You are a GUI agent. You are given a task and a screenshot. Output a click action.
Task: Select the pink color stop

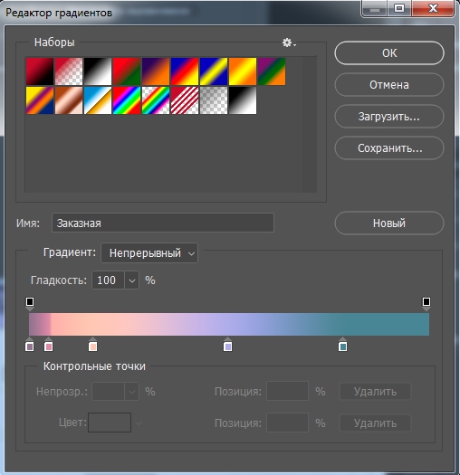49,344
